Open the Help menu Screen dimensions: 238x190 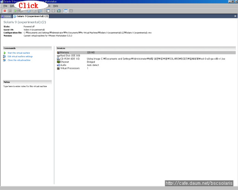[55, 6]
